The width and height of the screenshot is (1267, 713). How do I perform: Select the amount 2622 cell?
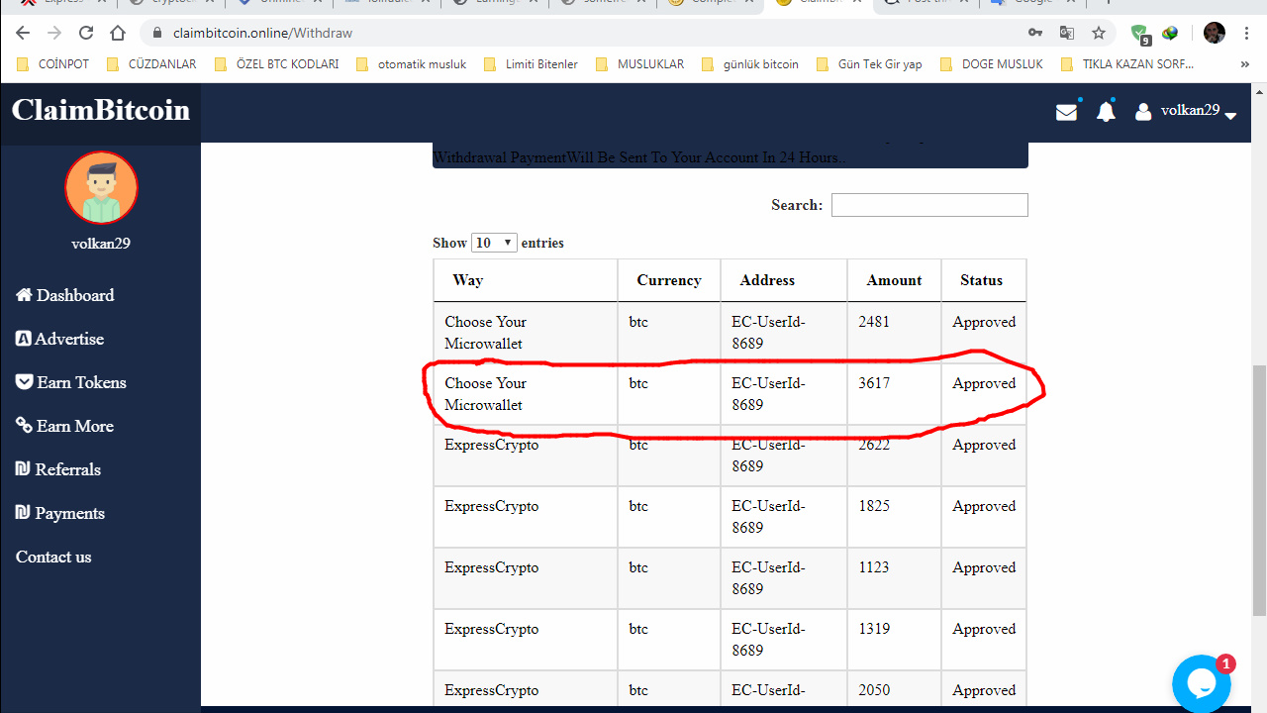(x=894, y=456)
